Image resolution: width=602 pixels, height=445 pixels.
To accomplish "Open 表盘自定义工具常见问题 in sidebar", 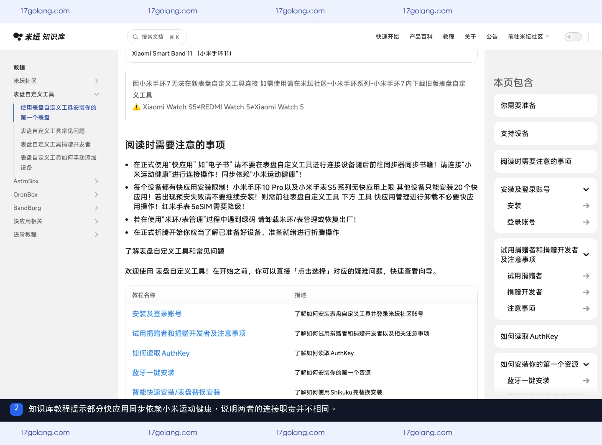I will 53,131.
